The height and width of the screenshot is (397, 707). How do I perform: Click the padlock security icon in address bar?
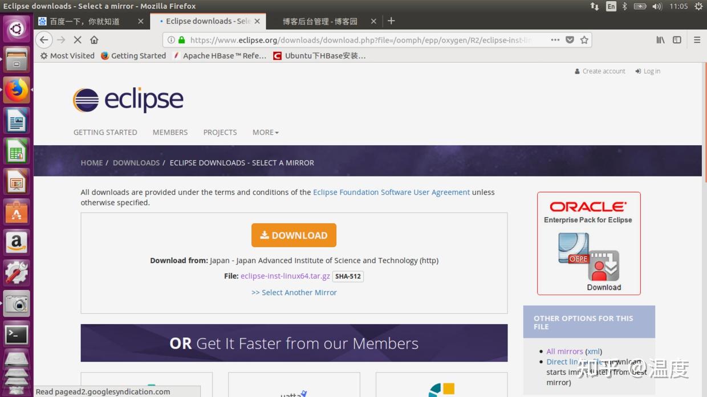click(181, 40)
